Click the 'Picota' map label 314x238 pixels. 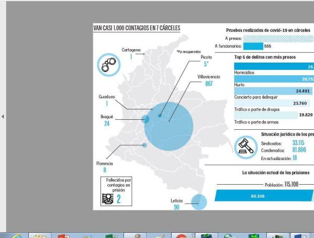coord(206,57)
